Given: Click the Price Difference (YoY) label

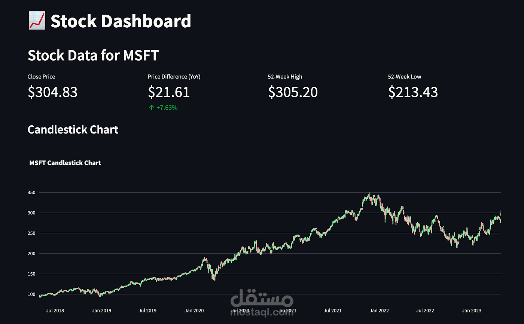Looking at the screenshot, I should click(x=174, y=77).
